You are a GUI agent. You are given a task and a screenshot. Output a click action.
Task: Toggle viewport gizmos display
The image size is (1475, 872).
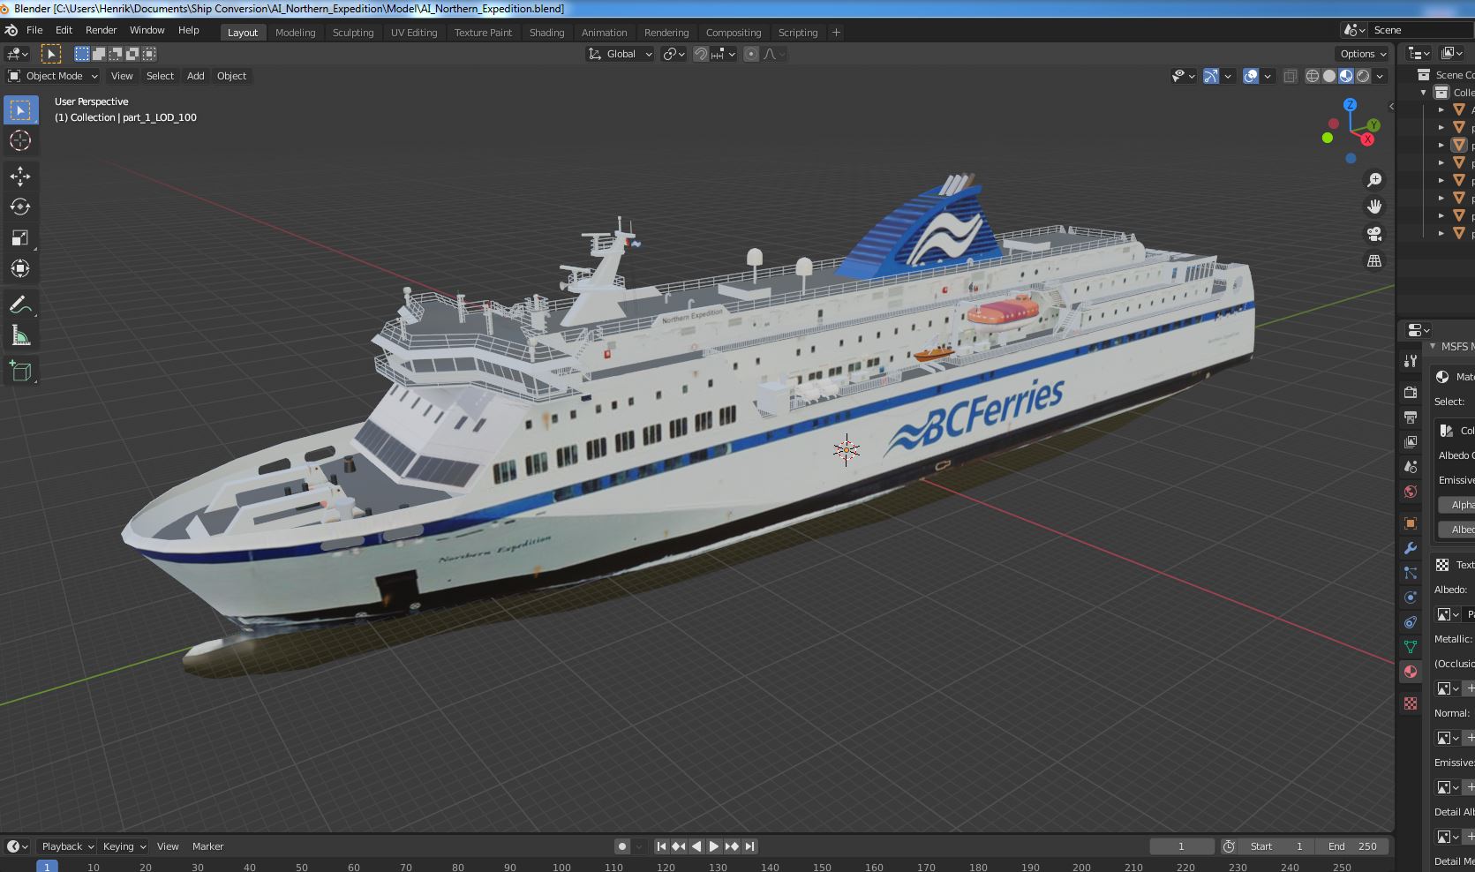click(x=1211, y=76)
